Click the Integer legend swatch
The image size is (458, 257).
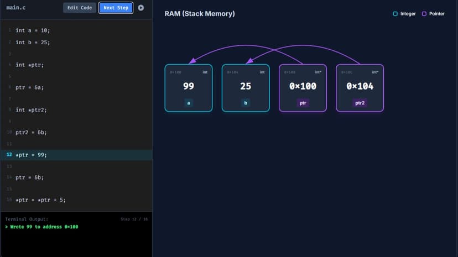tap(395, 14)
